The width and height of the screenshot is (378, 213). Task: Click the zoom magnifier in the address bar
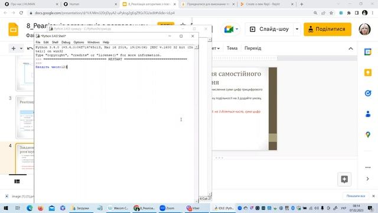(x=315, y=13)
